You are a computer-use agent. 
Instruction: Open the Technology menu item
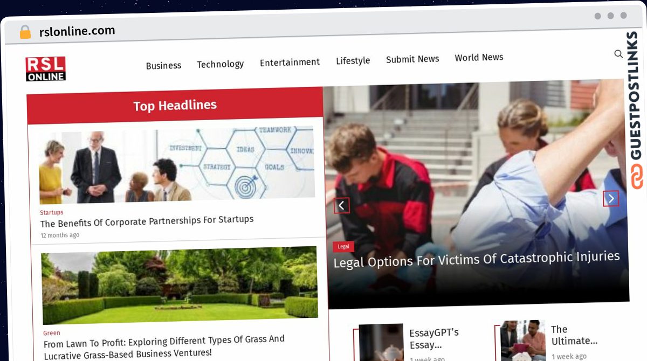click(x=220, y=64)
